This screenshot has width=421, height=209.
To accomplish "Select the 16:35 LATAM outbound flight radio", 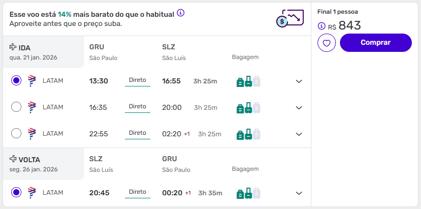I will (x=16, y=107).
